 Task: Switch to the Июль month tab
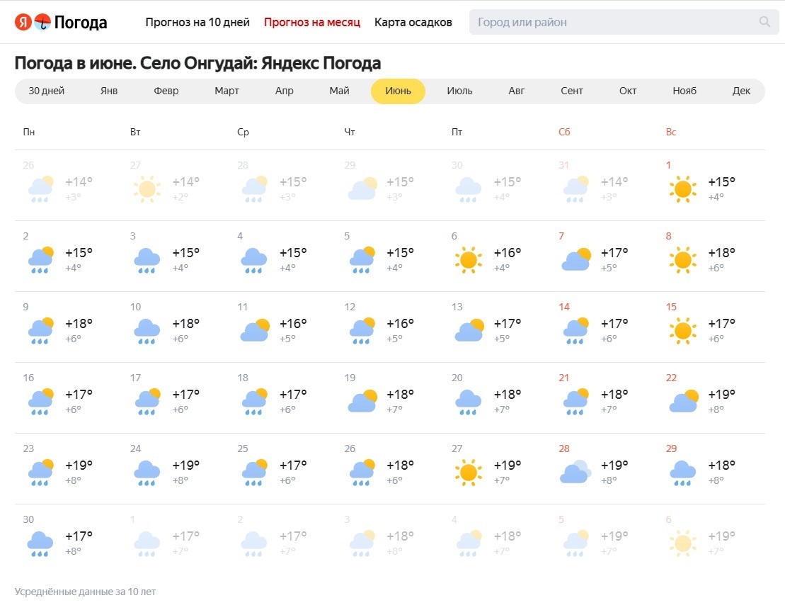[x=459, y=91]
